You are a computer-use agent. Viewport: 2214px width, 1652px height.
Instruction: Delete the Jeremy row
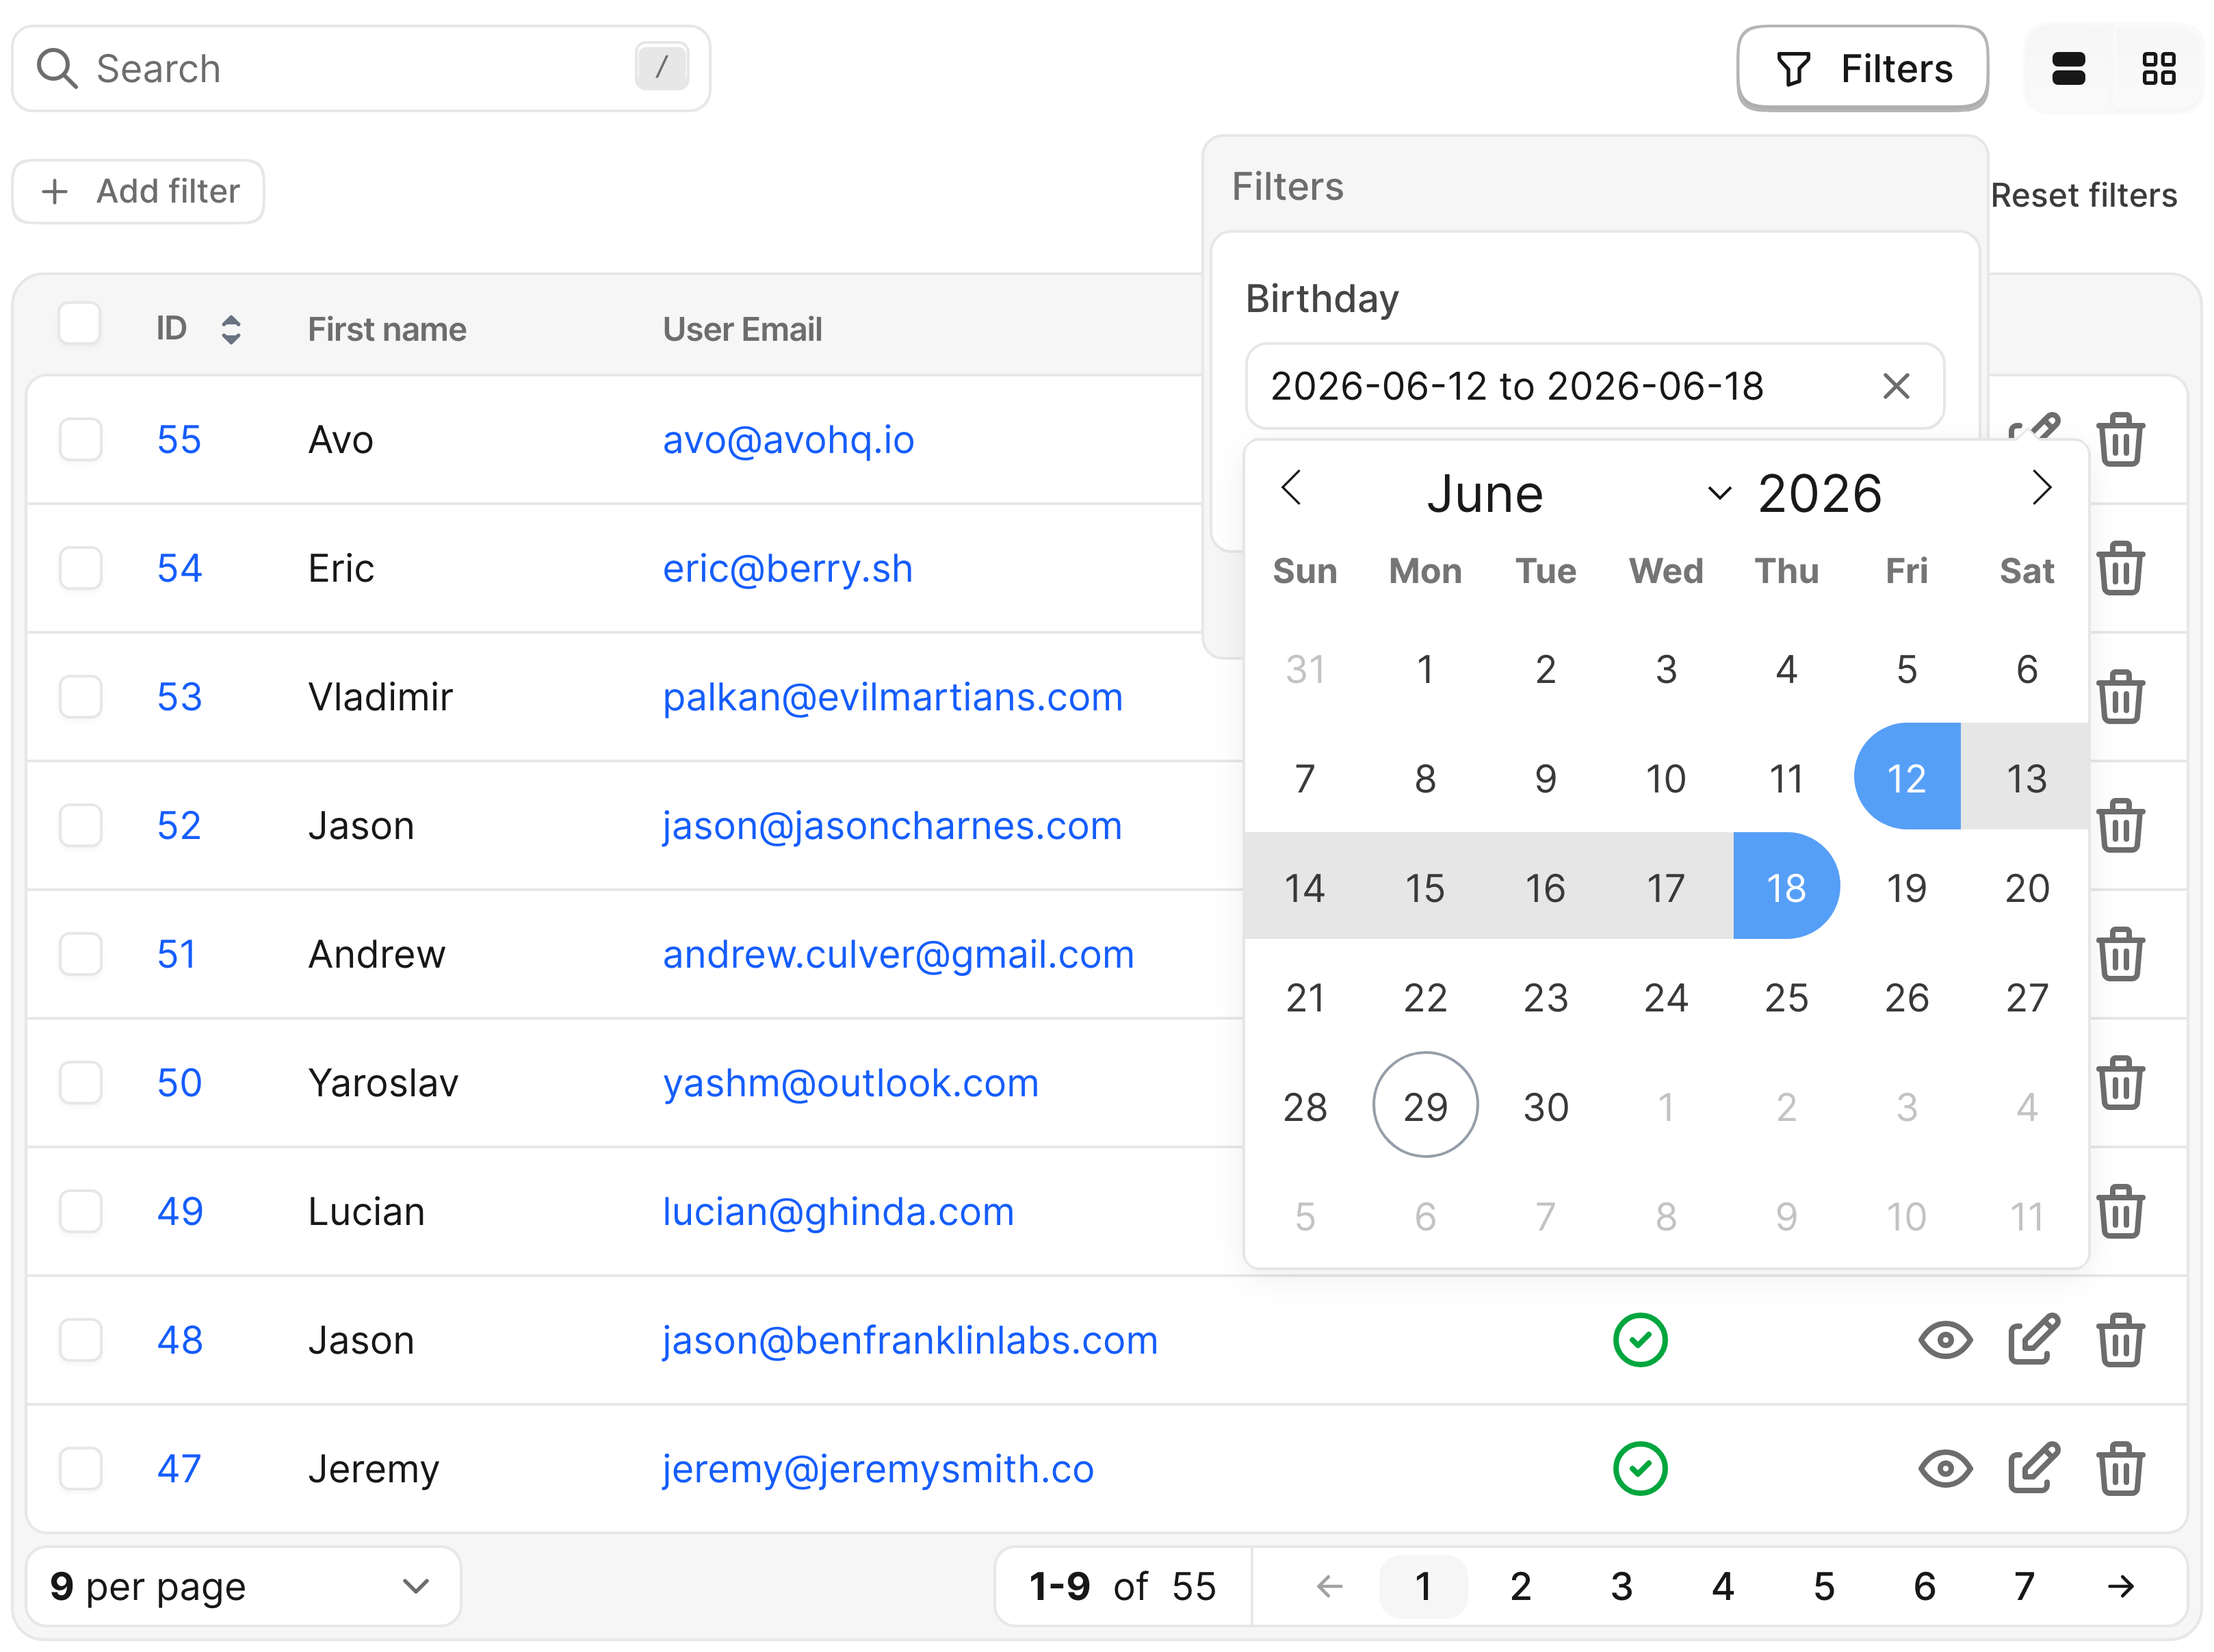pyautogui.click(x=2120, y=1469)
